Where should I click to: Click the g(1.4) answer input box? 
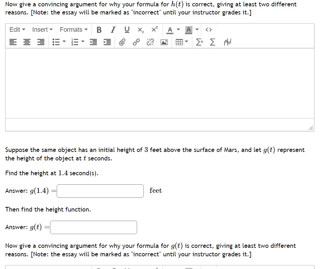pyautogui.click(x=100, y=191)
